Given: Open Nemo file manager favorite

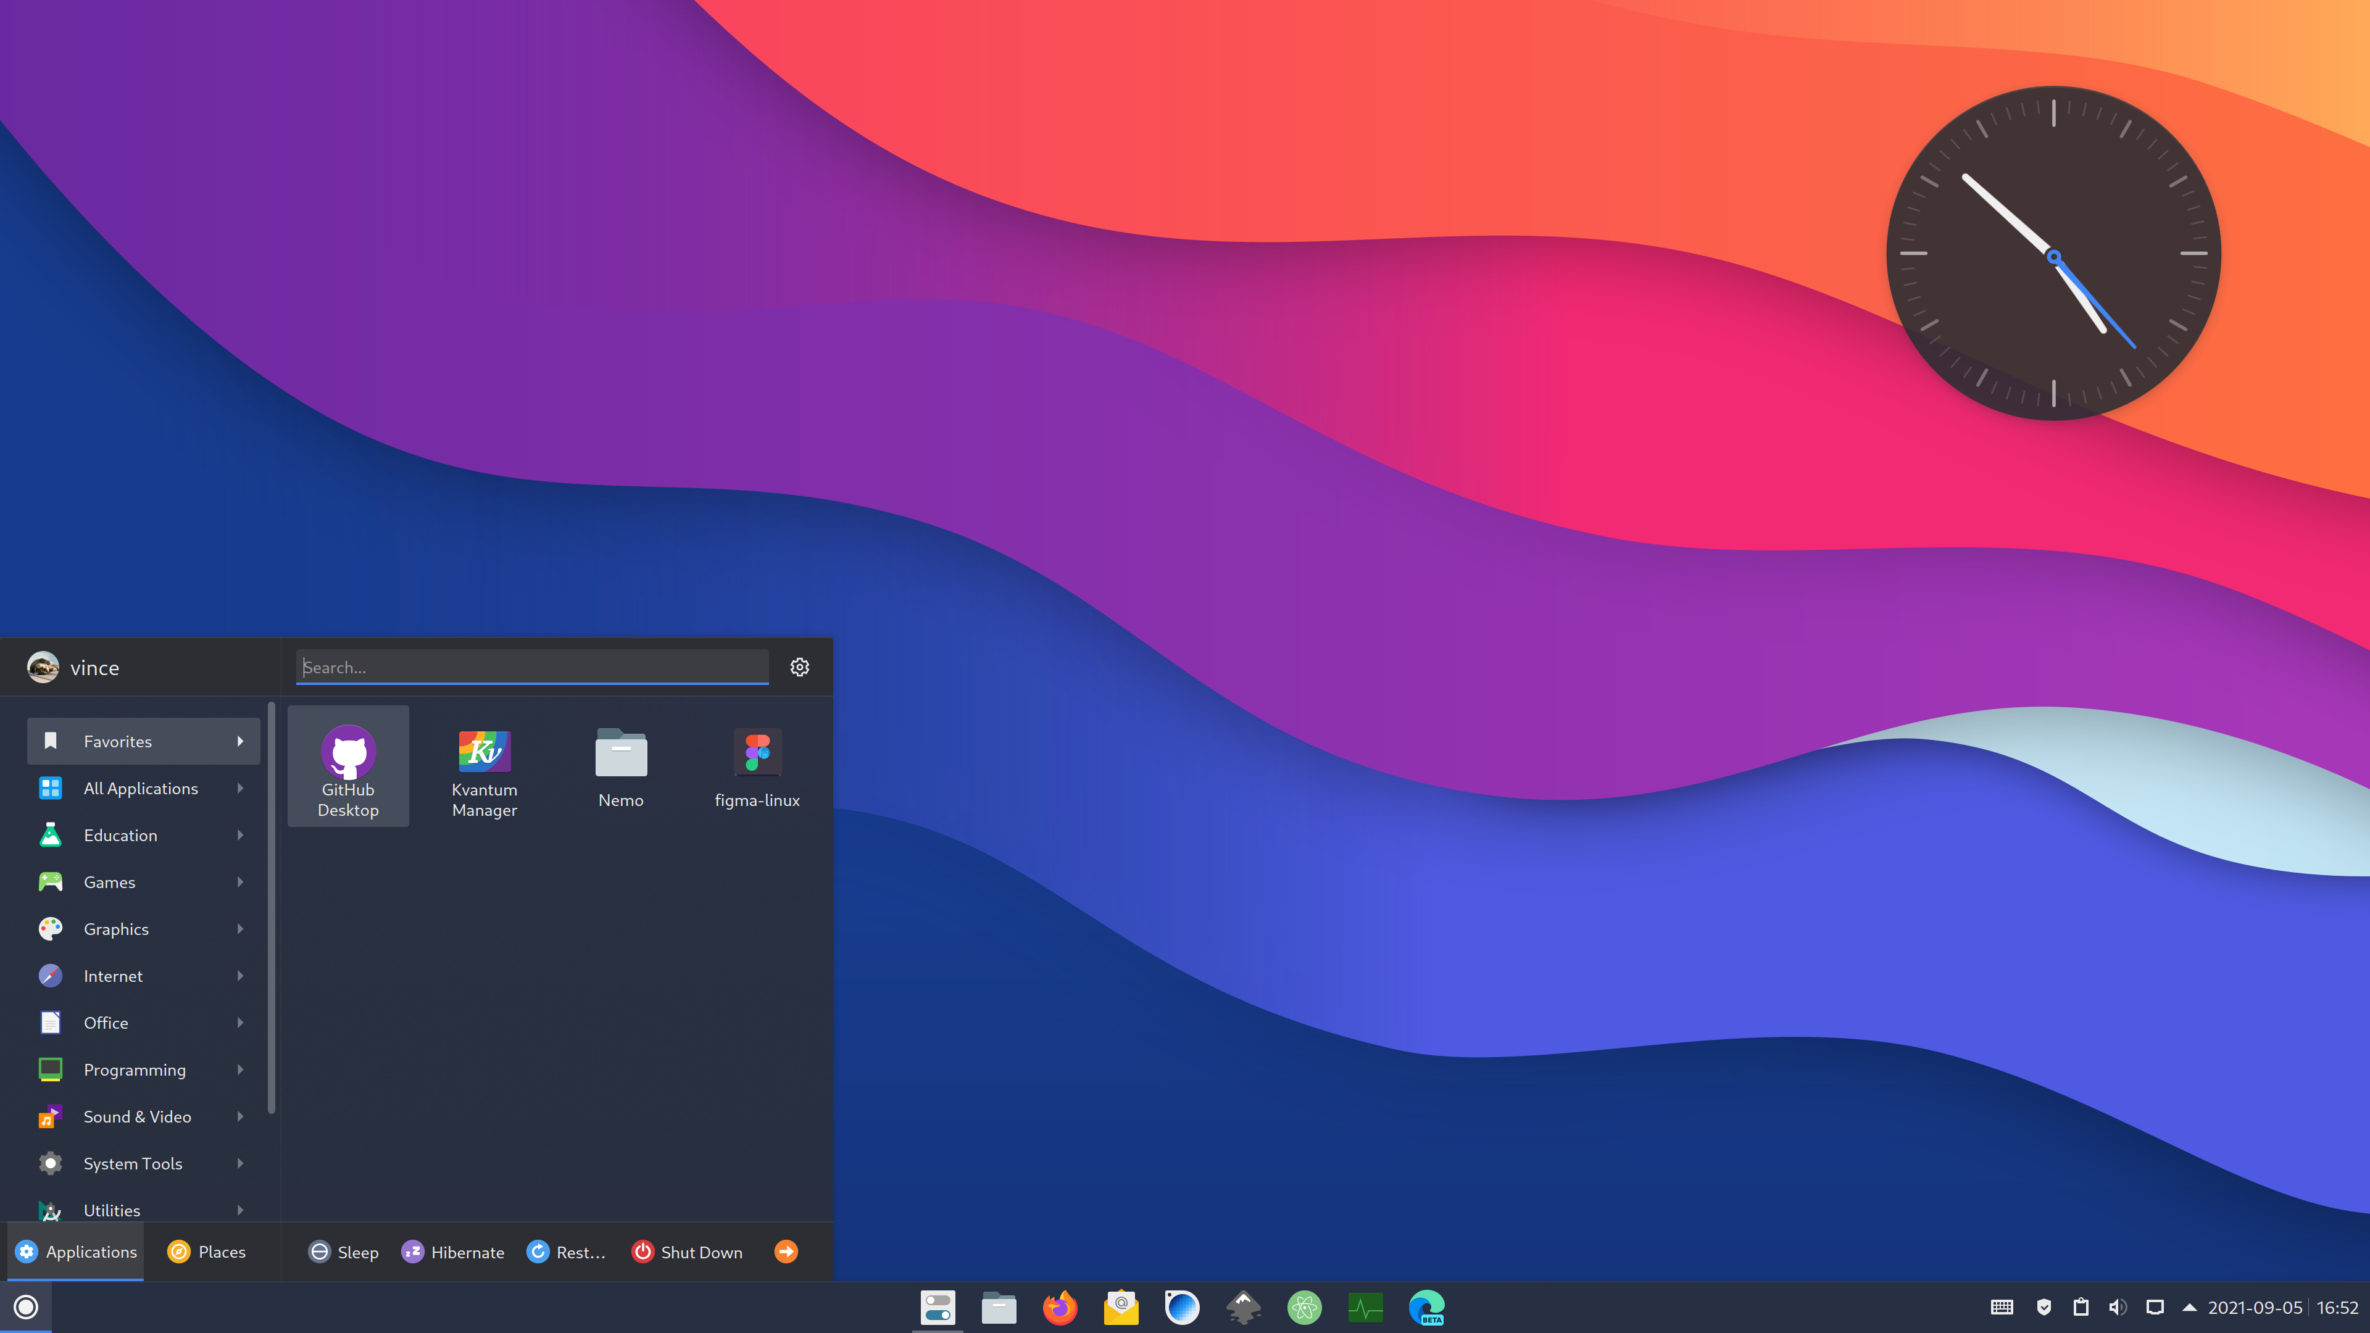Looking at the screenshot, I should (x=621, y=766).
